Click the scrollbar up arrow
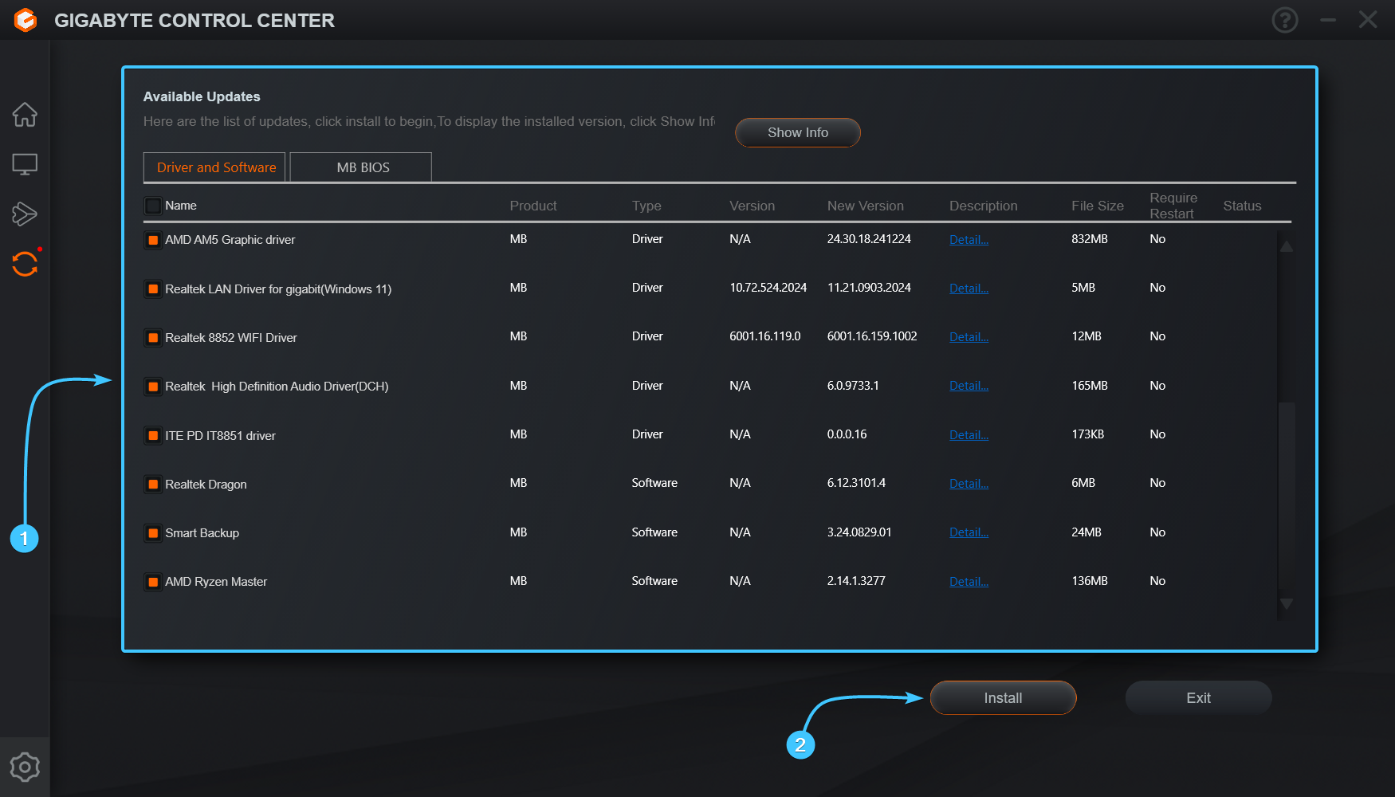This screenshot has width=1395, height=797. point(1286,246)
